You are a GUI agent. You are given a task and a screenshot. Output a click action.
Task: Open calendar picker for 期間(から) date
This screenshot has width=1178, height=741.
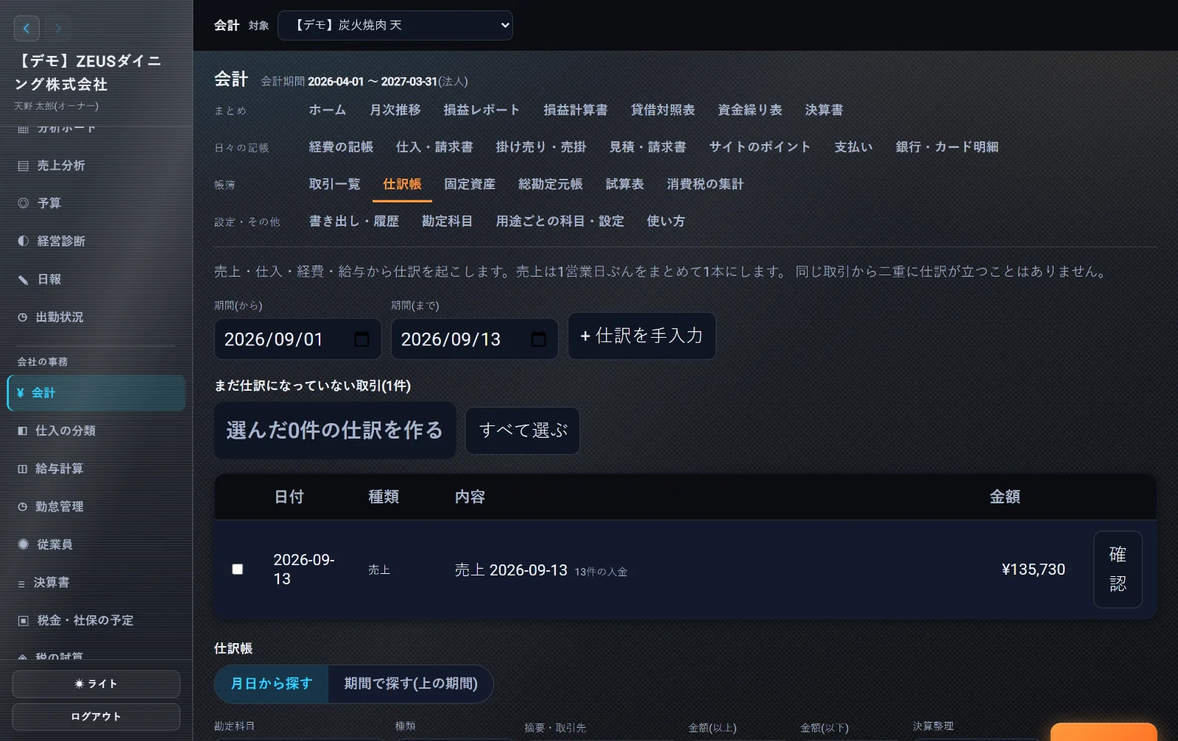[x=361, y=339]
